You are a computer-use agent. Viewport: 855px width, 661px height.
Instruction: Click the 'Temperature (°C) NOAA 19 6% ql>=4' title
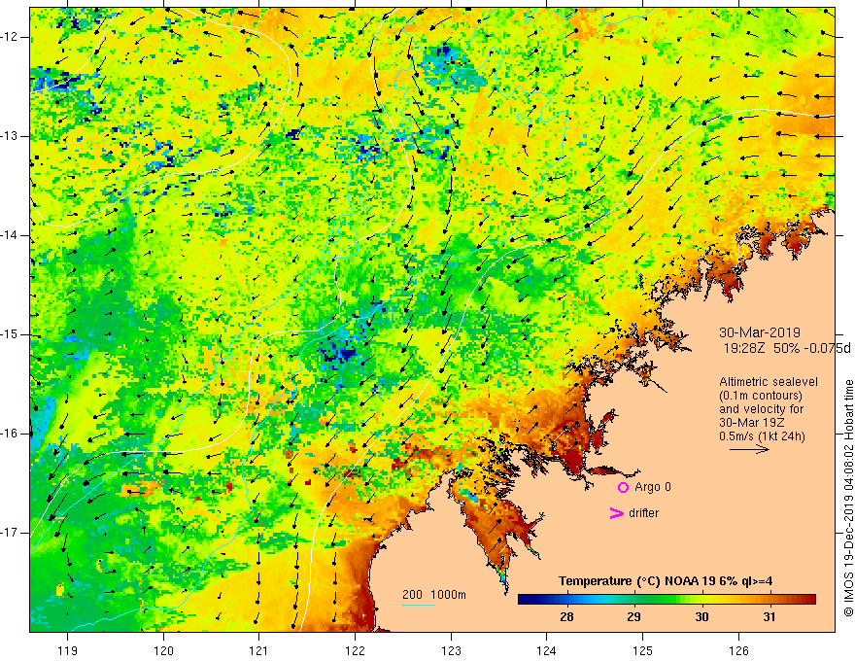pyautogui.click(x=666, y=581)
